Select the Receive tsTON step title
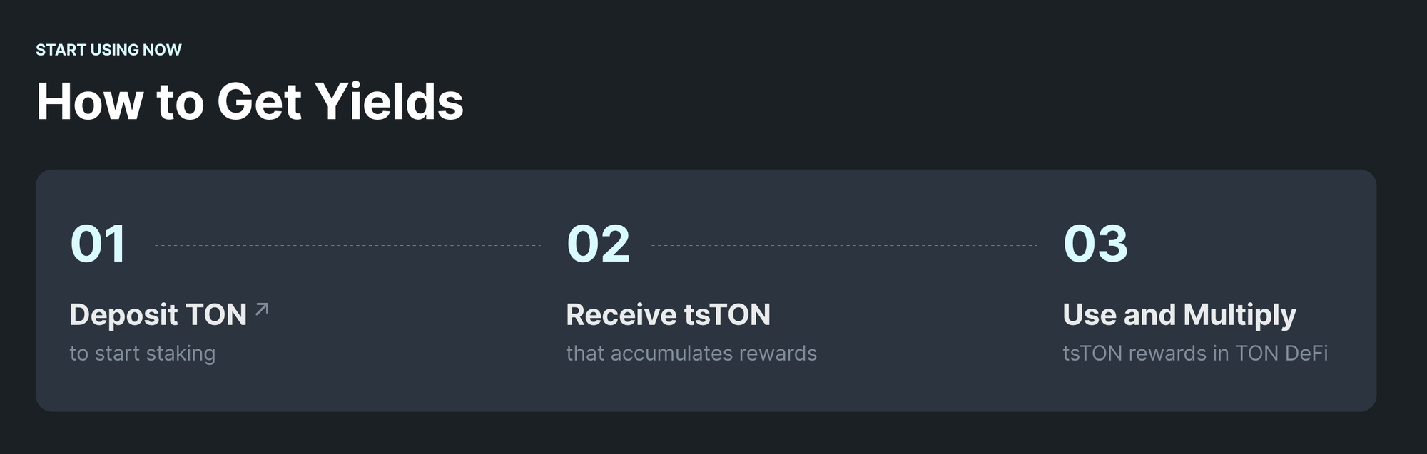This screenshot has height=454, width=1427. 668,315
